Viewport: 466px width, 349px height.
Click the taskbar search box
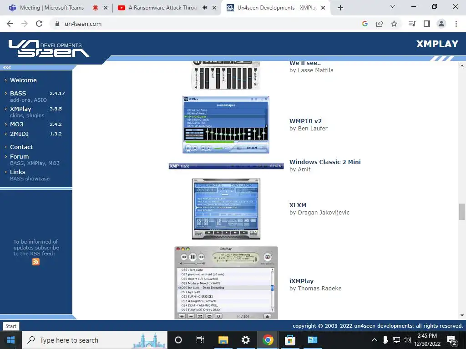tap(95, 340)
